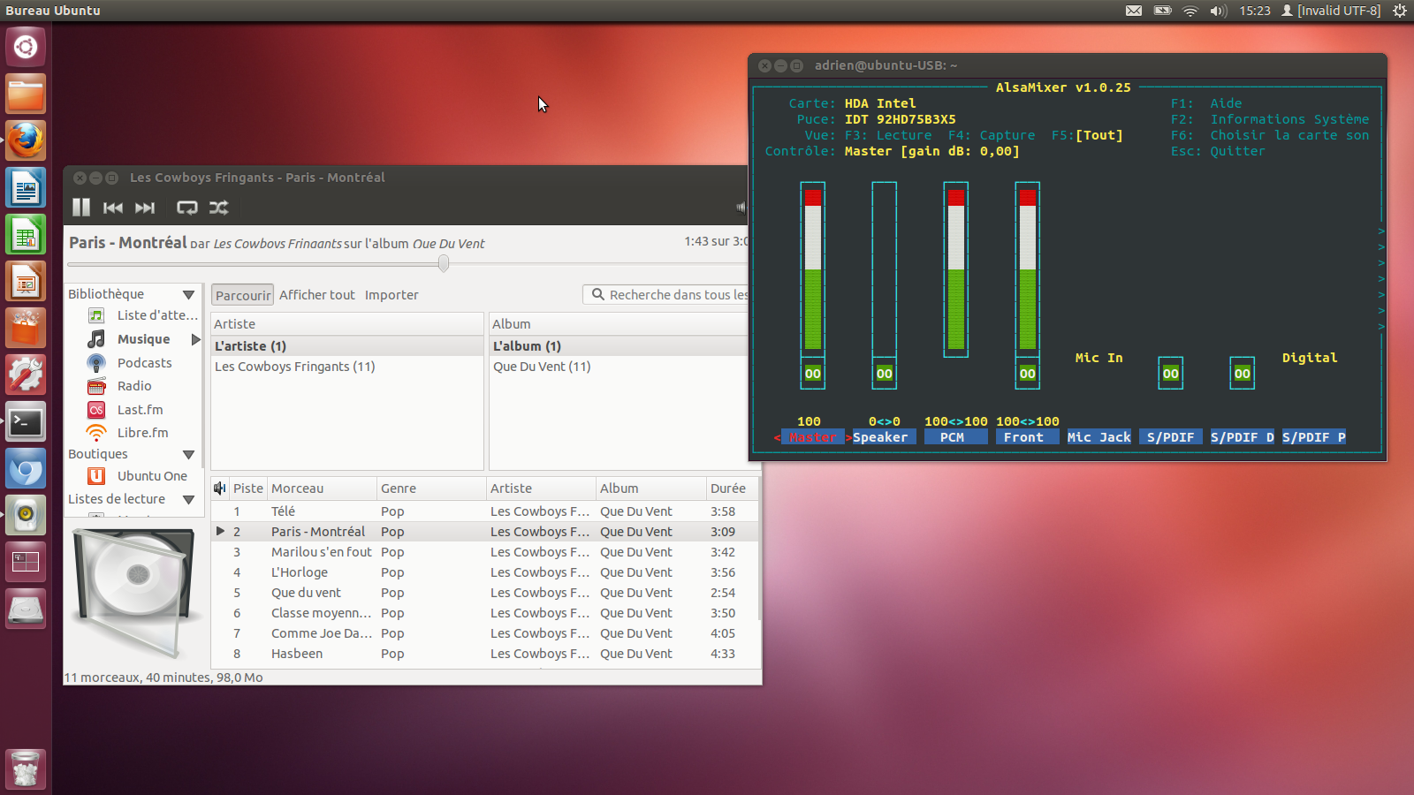Skip to the next track

pyautogui.click(x=145, y=208)
